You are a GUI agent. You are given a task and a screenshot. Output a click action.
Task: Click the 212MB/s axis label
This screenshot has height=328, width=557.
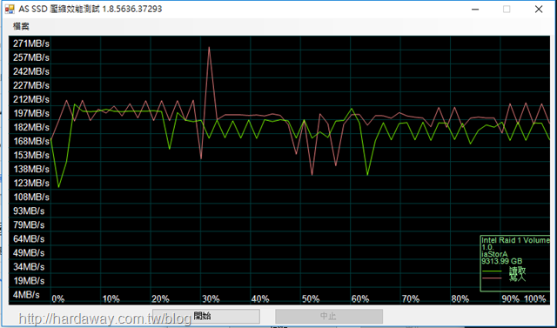[31, 99]
